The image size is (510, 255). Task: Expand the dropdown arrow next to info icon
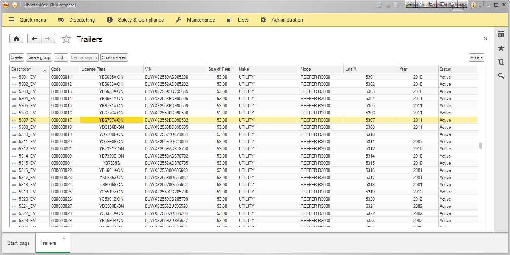[x=480, y=6]
